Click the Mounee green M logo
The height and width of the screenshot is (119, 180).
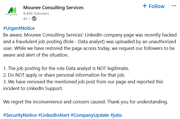pos(11,11)
